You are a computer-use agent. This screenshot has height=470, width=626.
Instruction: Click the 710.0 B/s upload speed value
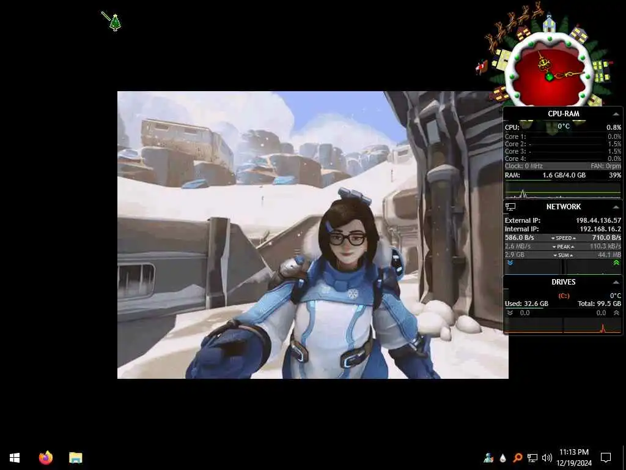606,237
